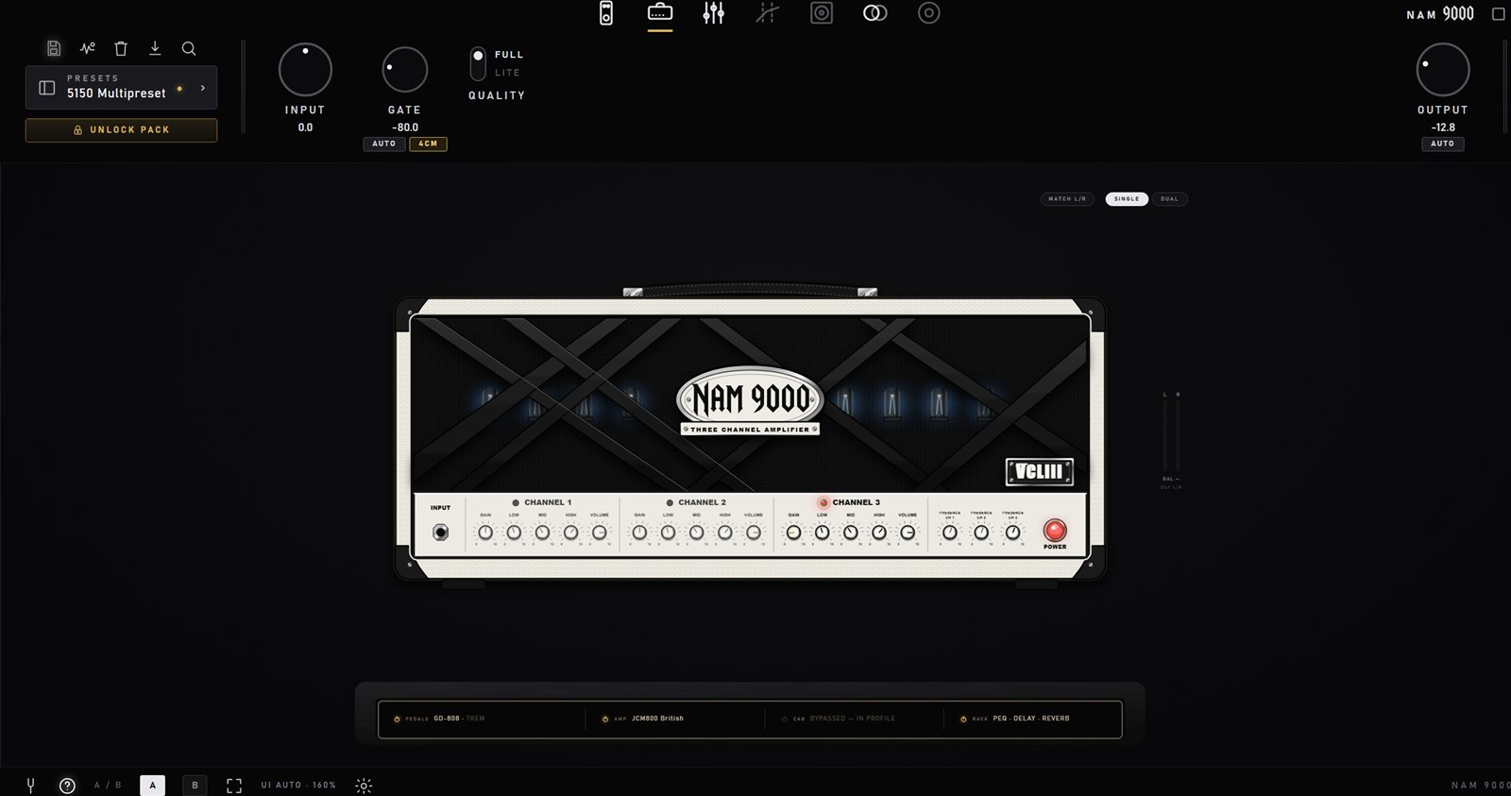Search presets with the magnifier icon
Screen dimensions: 1511x796
189,48
